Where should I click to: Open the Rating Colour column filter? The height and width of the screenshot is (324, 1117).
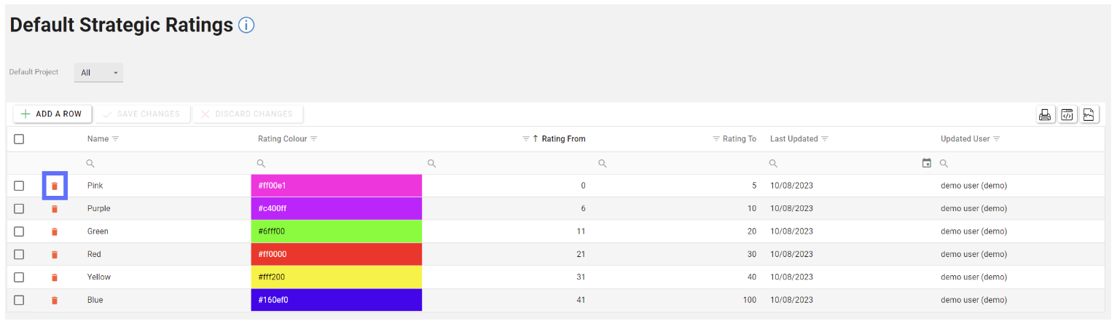314,139
